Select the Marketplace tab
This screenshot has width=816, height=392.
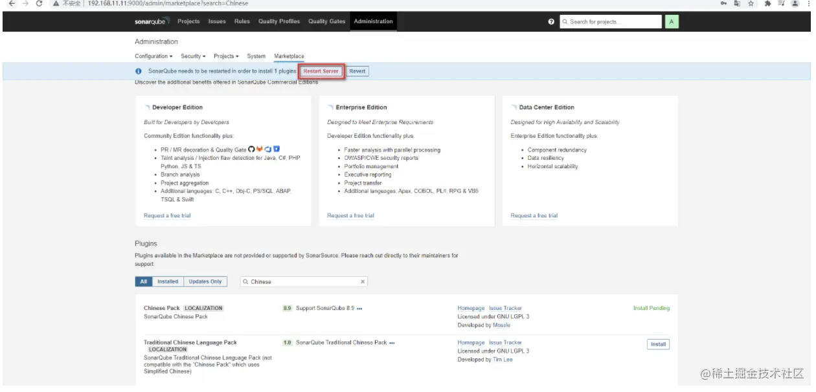pyautogui.click(x=289, y=56)
